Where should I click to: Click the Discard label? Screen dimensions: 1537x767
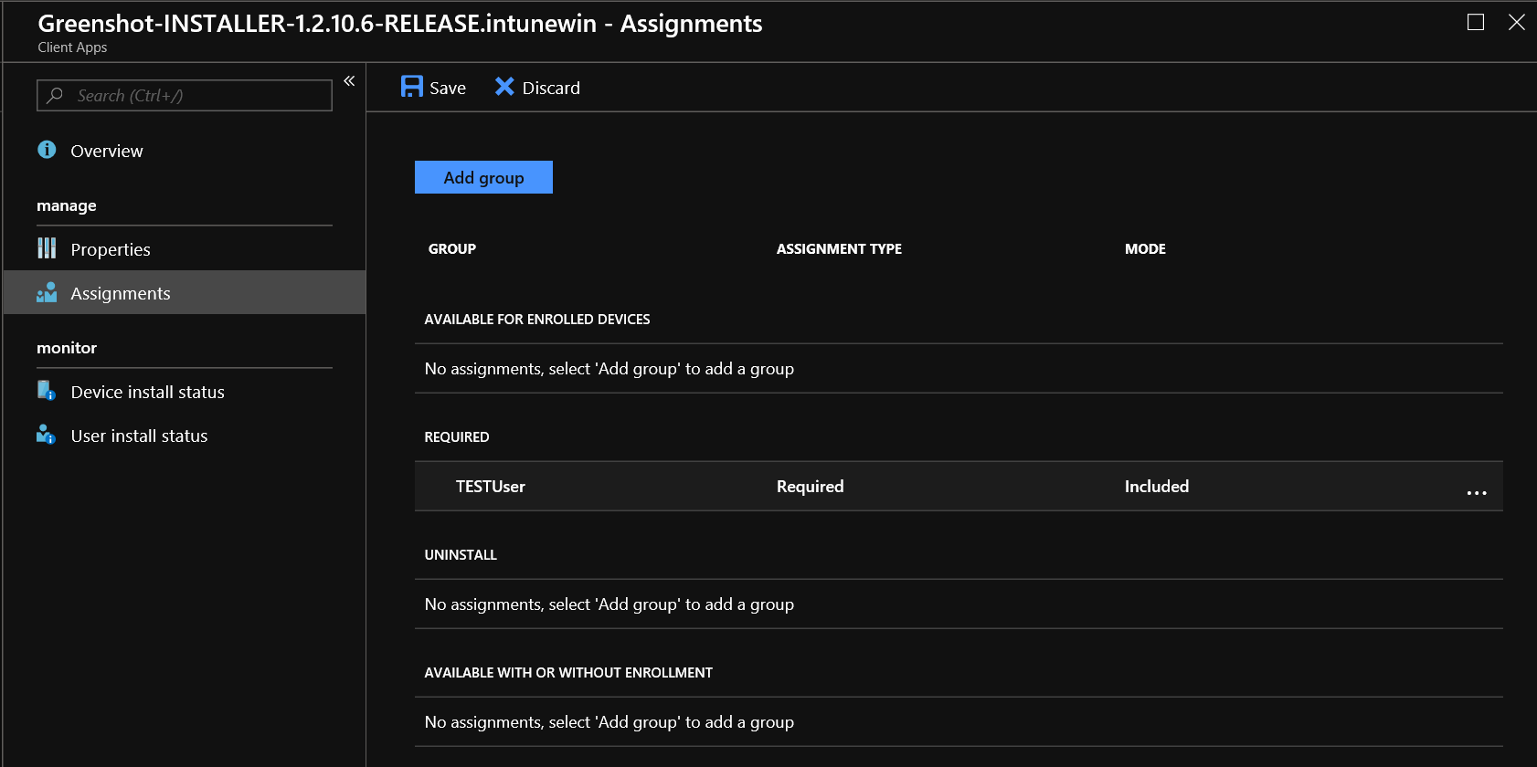point(551,88)
